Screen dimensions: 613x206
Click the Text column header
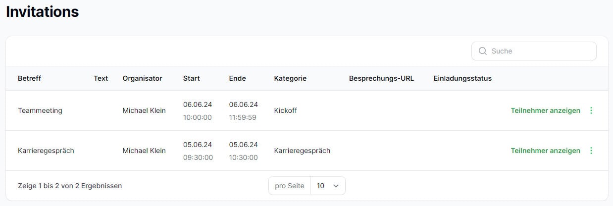pos(101,78)
